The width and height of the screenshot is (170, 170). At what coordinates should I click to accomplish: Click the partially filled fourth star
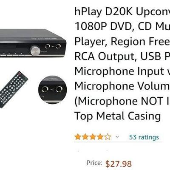point(100,137)
